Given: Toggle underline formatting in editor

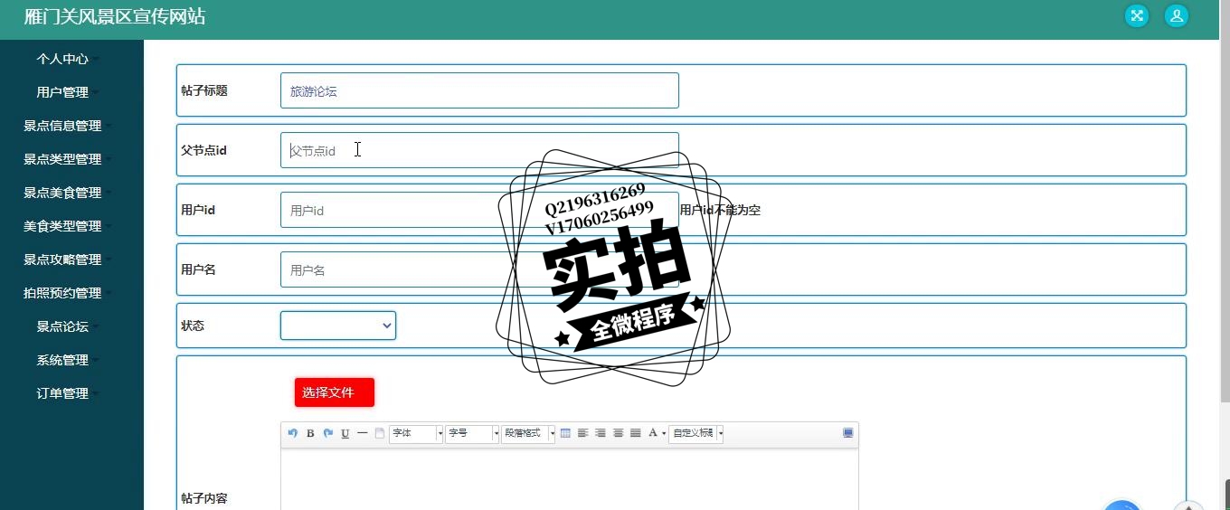Looking at the screenshot, I should [x=345, y=433].
